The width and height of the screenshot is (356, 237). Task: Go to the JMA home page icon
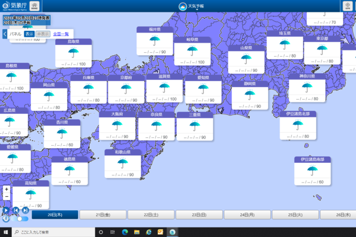[x=34, y=6]
